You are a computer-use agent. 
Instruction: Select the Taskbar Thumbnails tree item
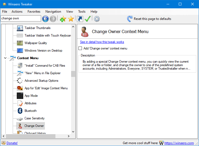[x=37, y=28]
